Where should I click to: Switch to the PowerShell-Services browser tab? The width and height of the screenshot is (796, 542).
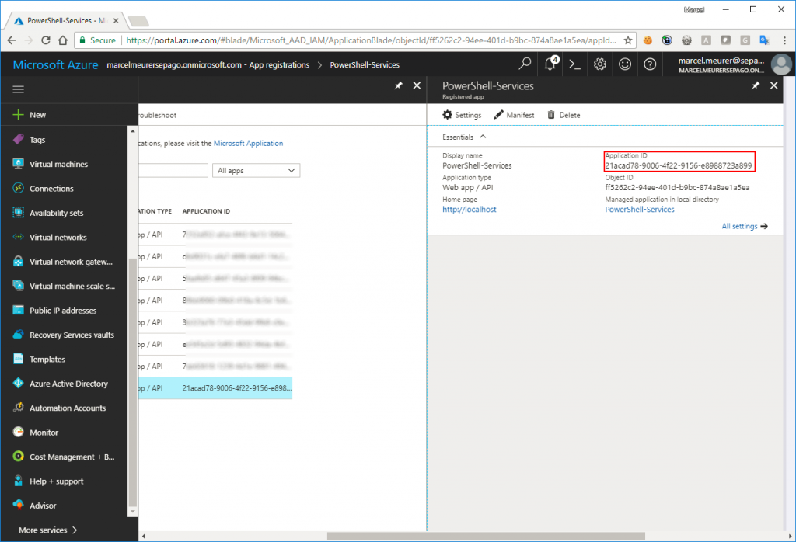66,21
